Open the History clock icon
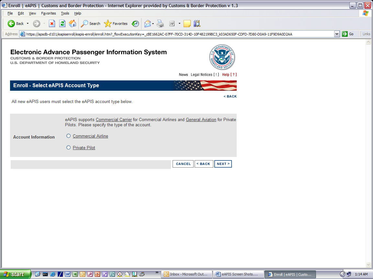The height and width of the screenshot is (279, 373). (135, 24)
